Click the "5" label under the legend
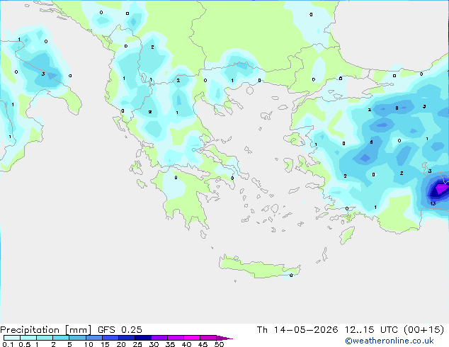The width and height of the screenshot is (449, 347). (x=69, y=344)
